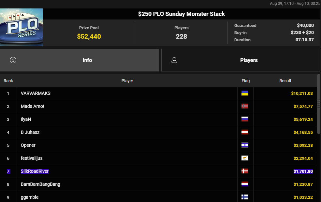Click the $52,440 prize pool amount
This screenshot has width=321, height=202.
click(x=89, y=36)
